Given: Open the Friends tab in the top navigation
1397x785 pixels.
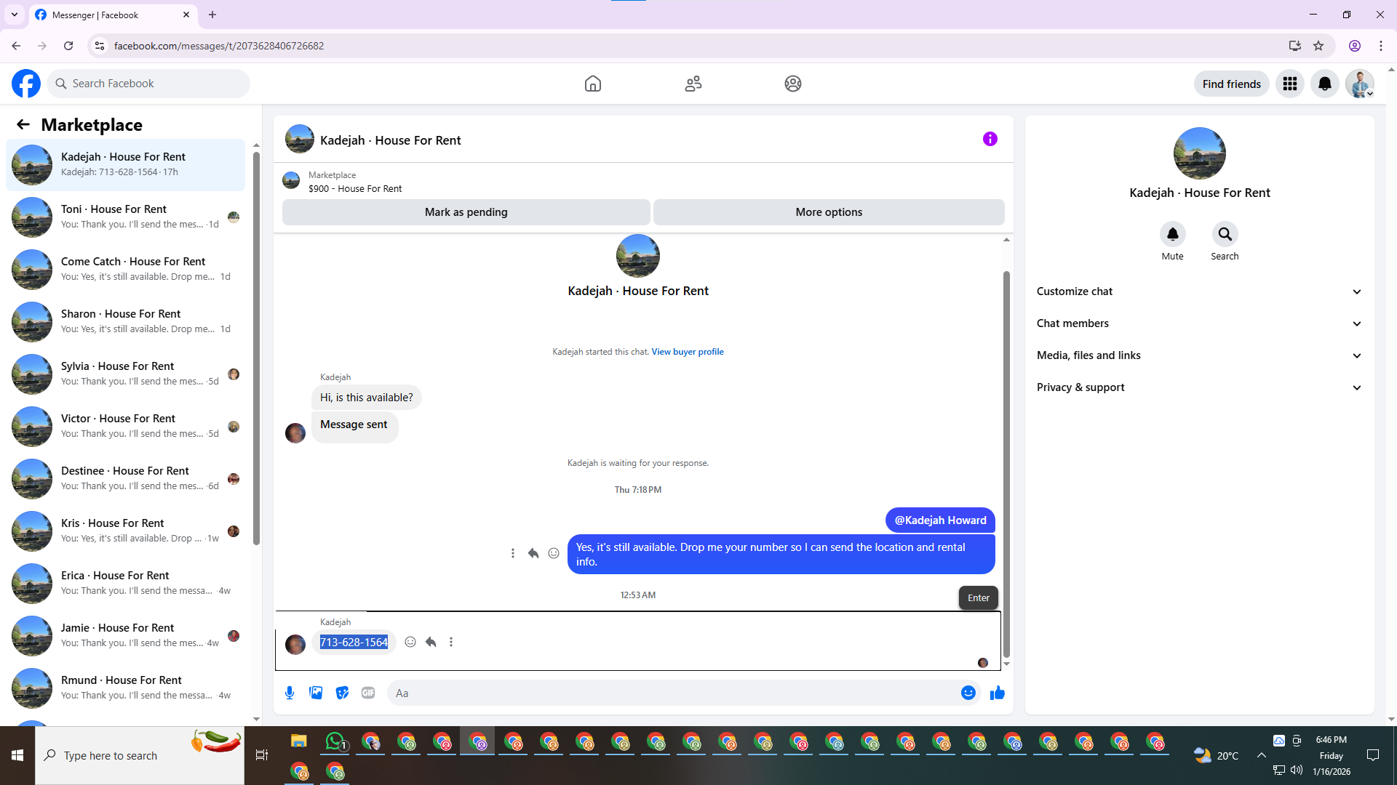Looking at the screenshot, I should [693, 84].
